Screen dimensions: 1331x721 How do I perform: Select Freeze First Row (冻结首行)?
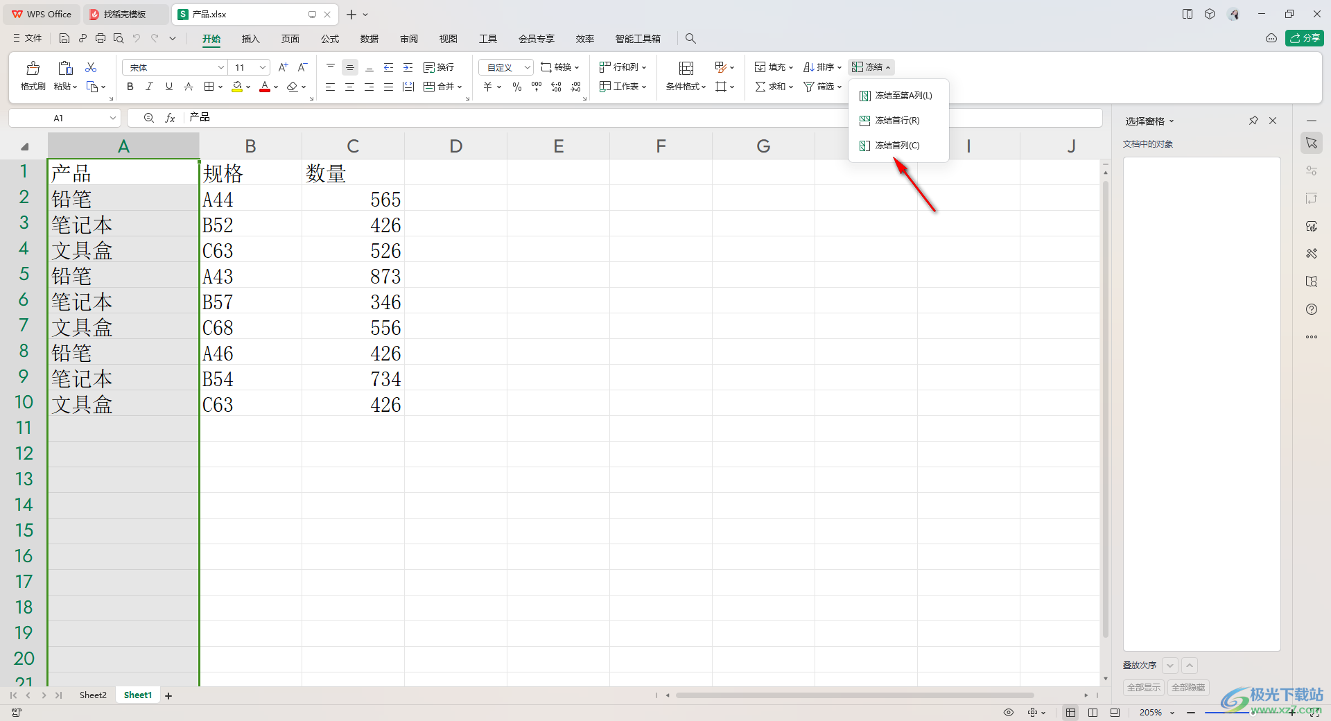coord(898,121)
